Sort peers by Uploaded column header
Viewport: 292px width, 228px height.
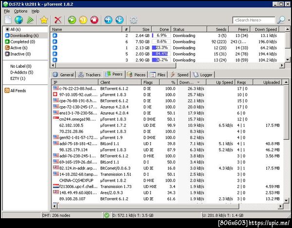pyautogui.click(x=267, y=82)
